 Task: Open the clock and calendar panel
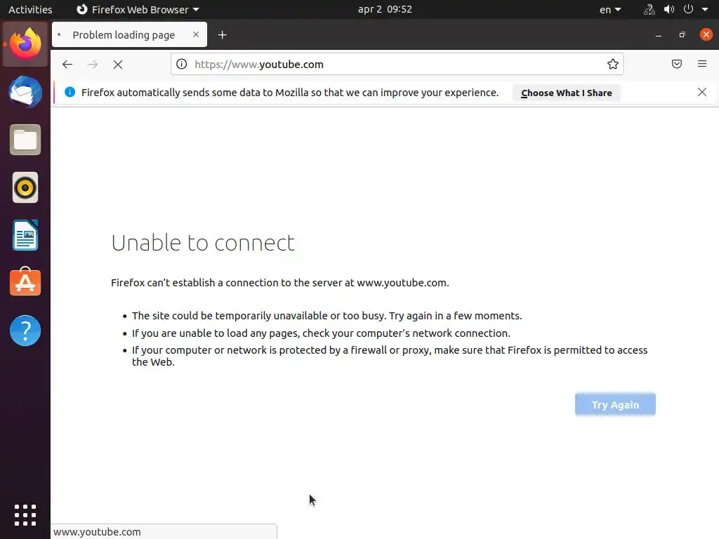pyautogui.click(x=385, y=9)
